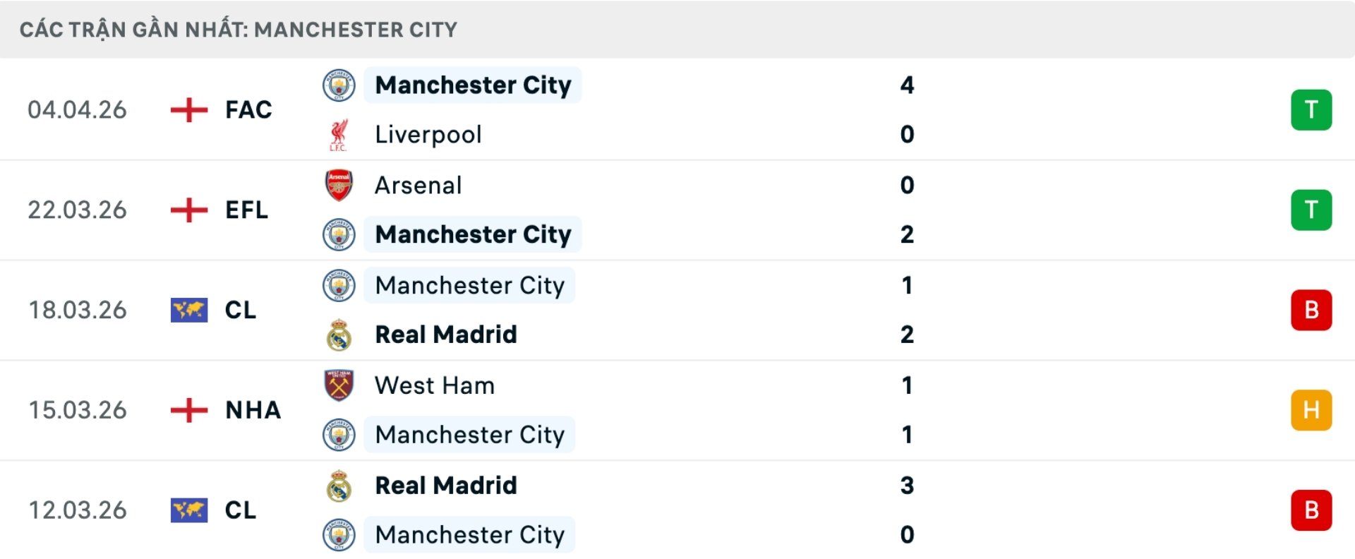The image size is (1355, 559).
Task: Open Arsenal team link
Action: [x=418, y=186]
